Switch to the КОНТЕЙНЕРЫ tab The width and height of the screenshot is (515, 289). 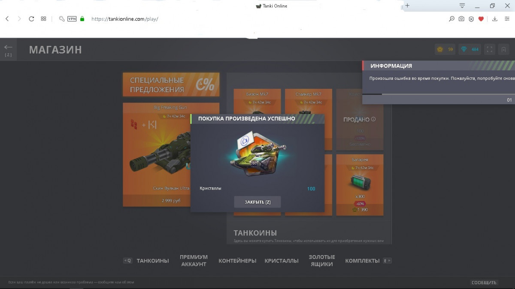coord(237,261)
